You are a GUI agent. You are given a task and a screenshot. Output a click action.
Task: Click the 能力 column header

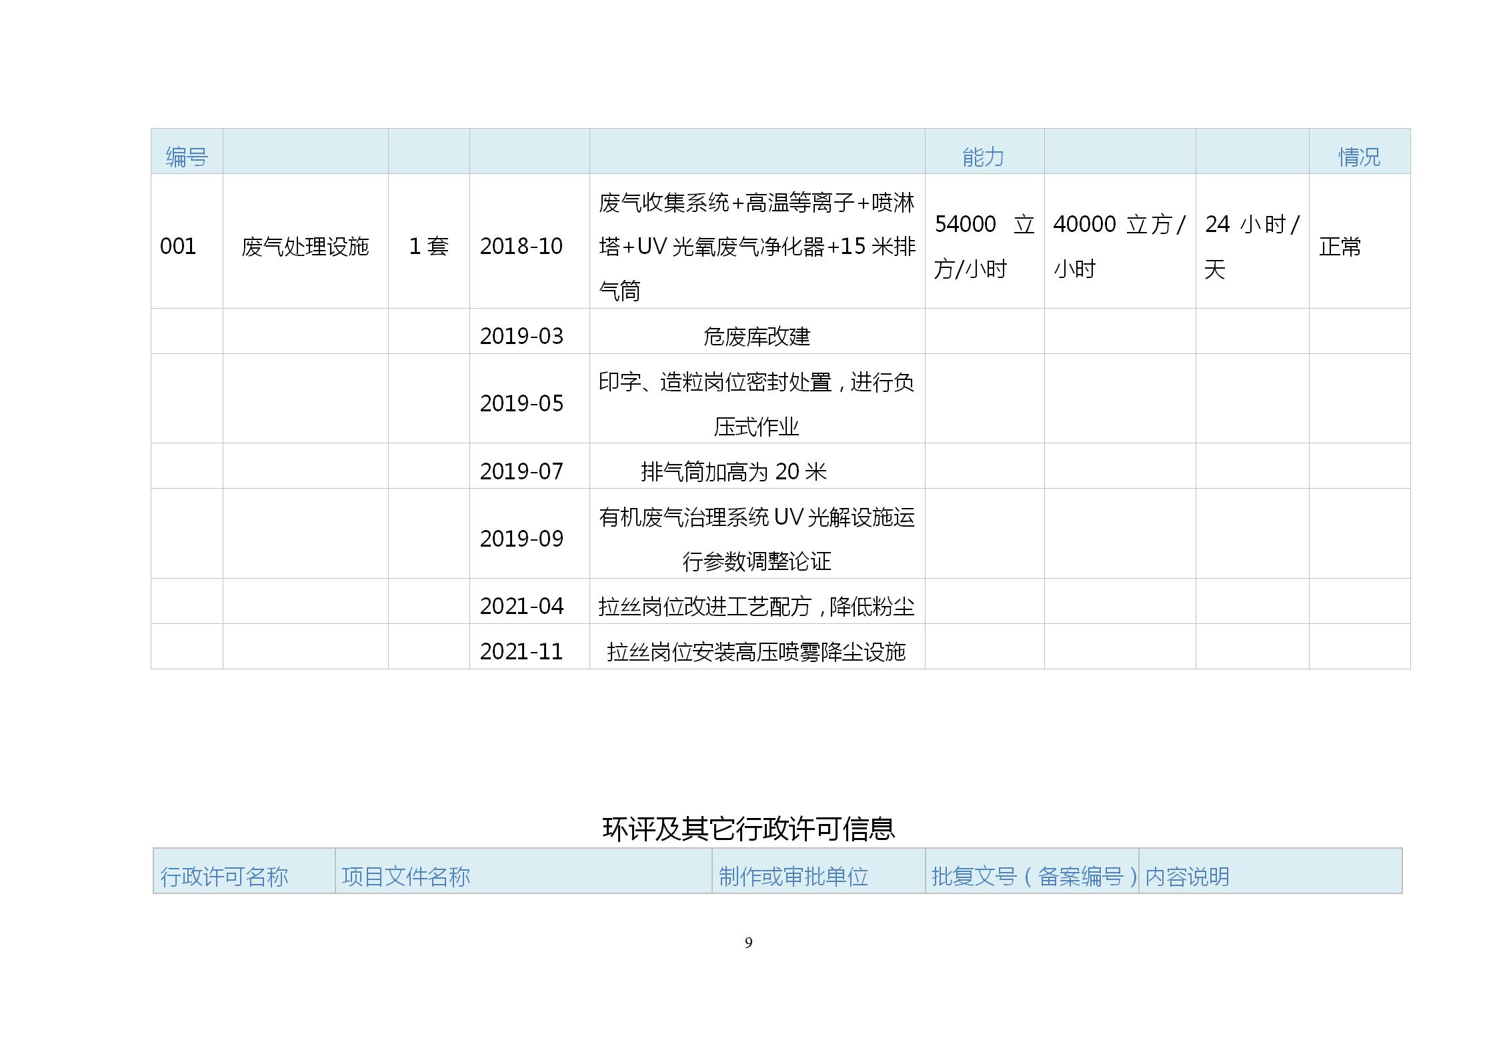click(x=983, y=157)
